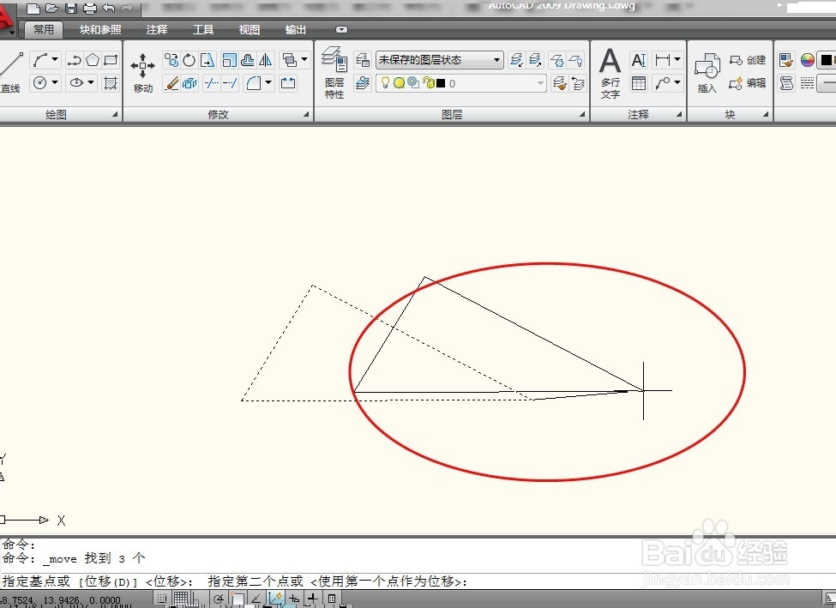836x608 pixels.
Task: Select the Erase tool in the Modify panel
Action: [169, 82]
